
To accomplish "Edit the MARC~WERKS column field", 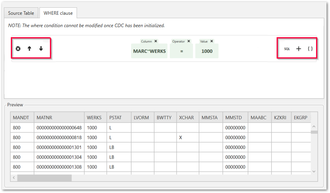I will pyautogui.click(x=149, y=51).
